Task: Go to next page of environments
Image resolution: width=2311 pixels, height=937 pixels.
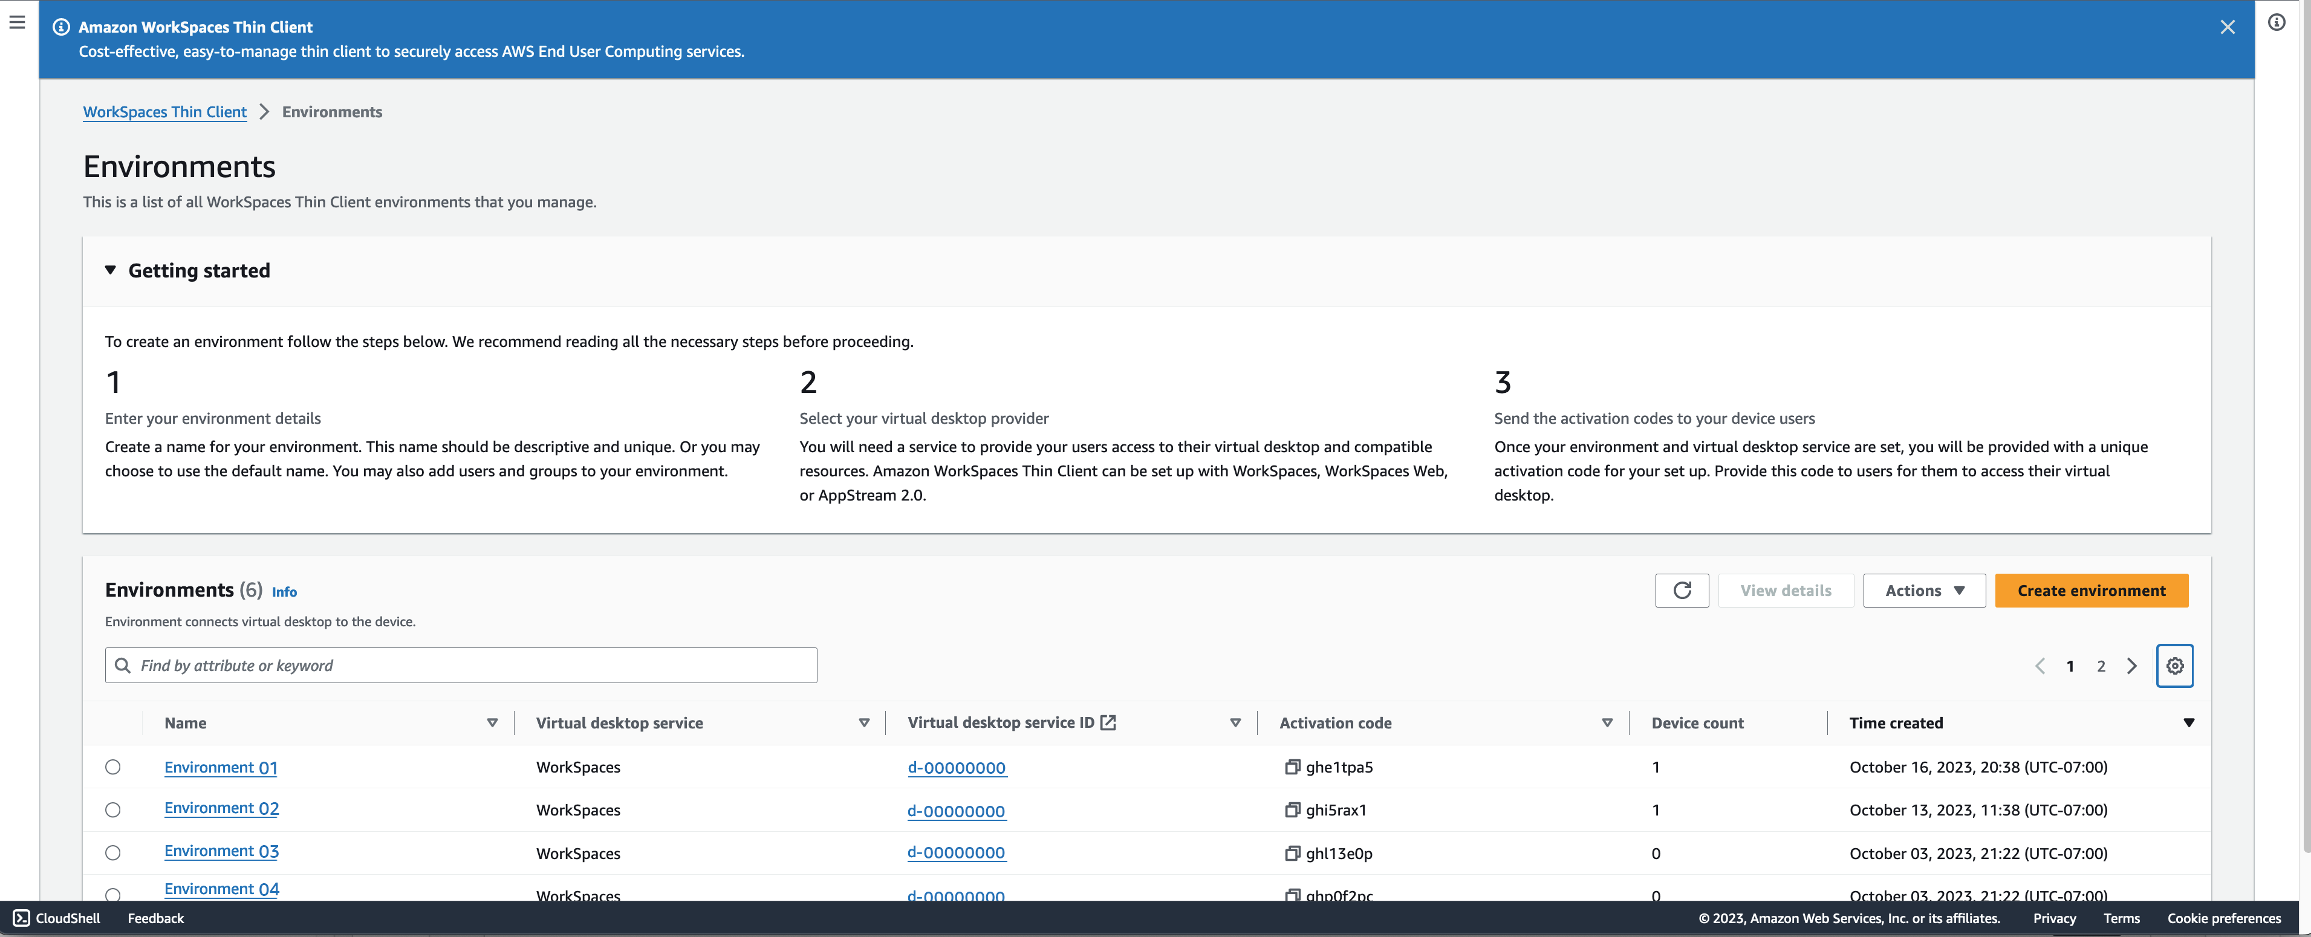Action: 2133,666
